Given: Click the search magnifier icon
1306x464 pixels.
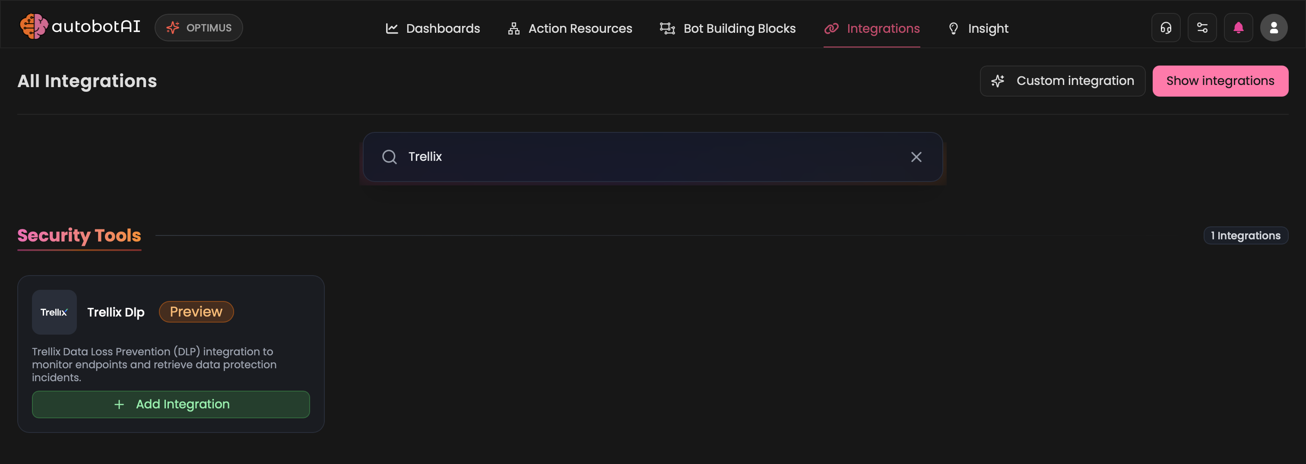Looking at the screenshot, I should 390,157.
